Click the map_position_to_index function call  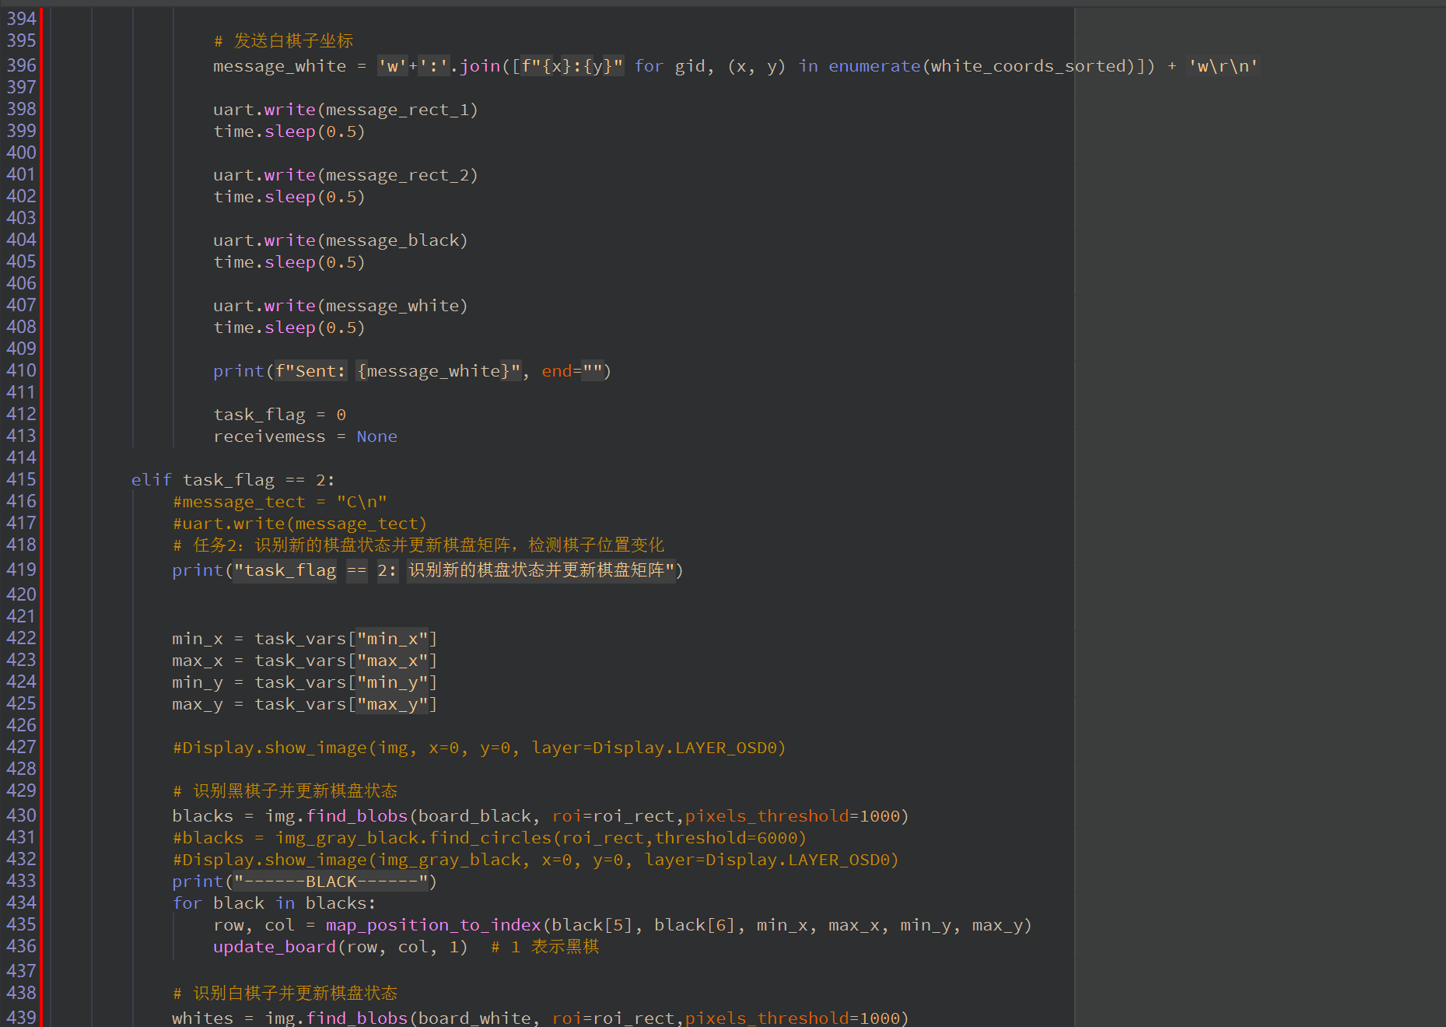click(x=433, y=925)
